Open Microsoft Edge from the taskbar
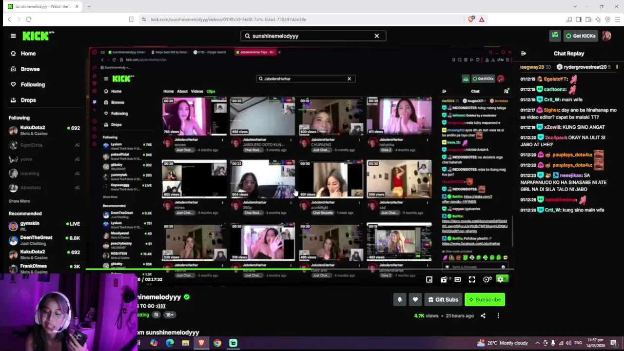 [170, 343]
